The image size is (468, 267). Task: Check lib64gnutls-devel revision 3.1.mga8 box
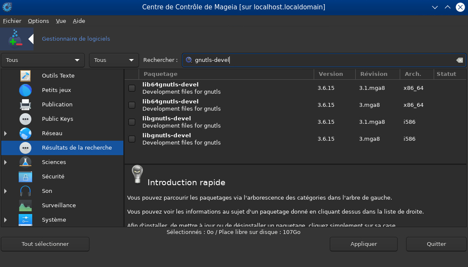(x=131, y=88)
